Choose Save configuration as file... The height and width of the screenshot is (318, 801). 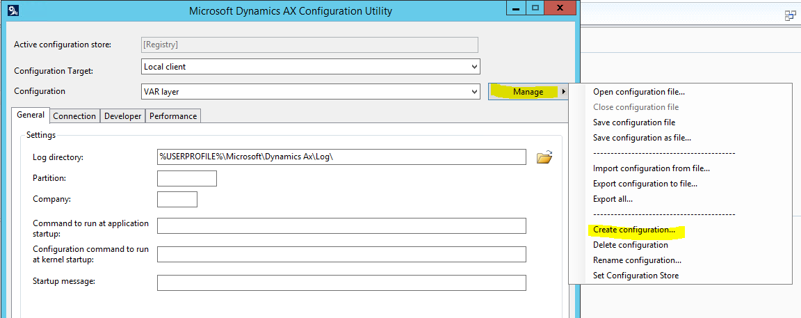point(642,138)
